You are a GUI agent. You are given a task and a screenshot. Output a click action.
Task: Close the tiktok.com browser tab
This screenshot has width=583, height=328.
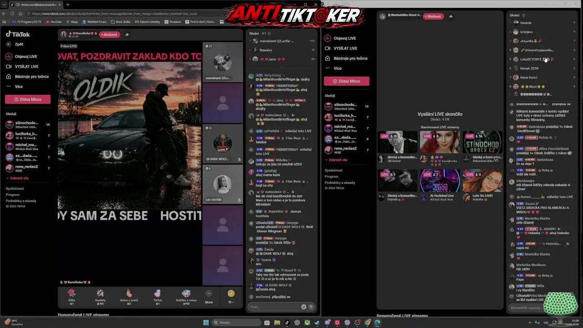pyautogui.click(x=60, y=5)
